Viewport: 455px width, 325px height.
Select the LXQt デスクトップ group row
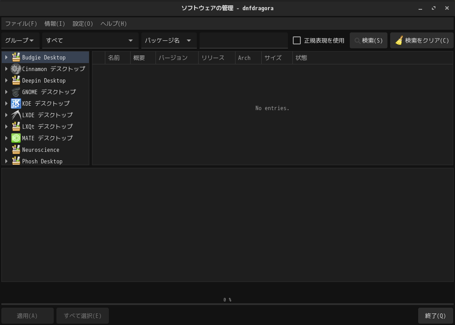46,127
